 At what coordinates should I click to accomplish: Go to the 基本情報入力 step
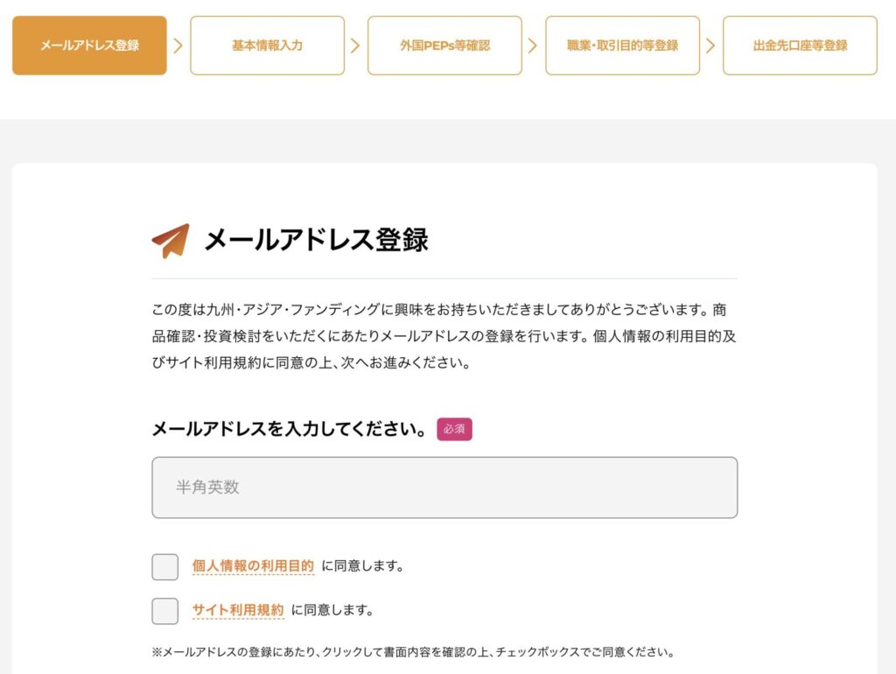click(x=267, y=46)
